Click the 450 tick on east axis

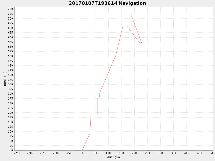pos(199,153)
